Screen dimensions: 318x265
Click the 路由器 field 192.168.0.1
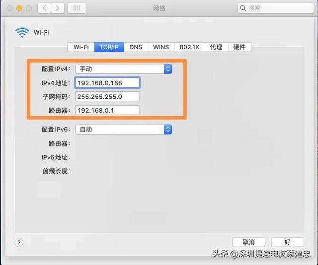coord(107,110)
